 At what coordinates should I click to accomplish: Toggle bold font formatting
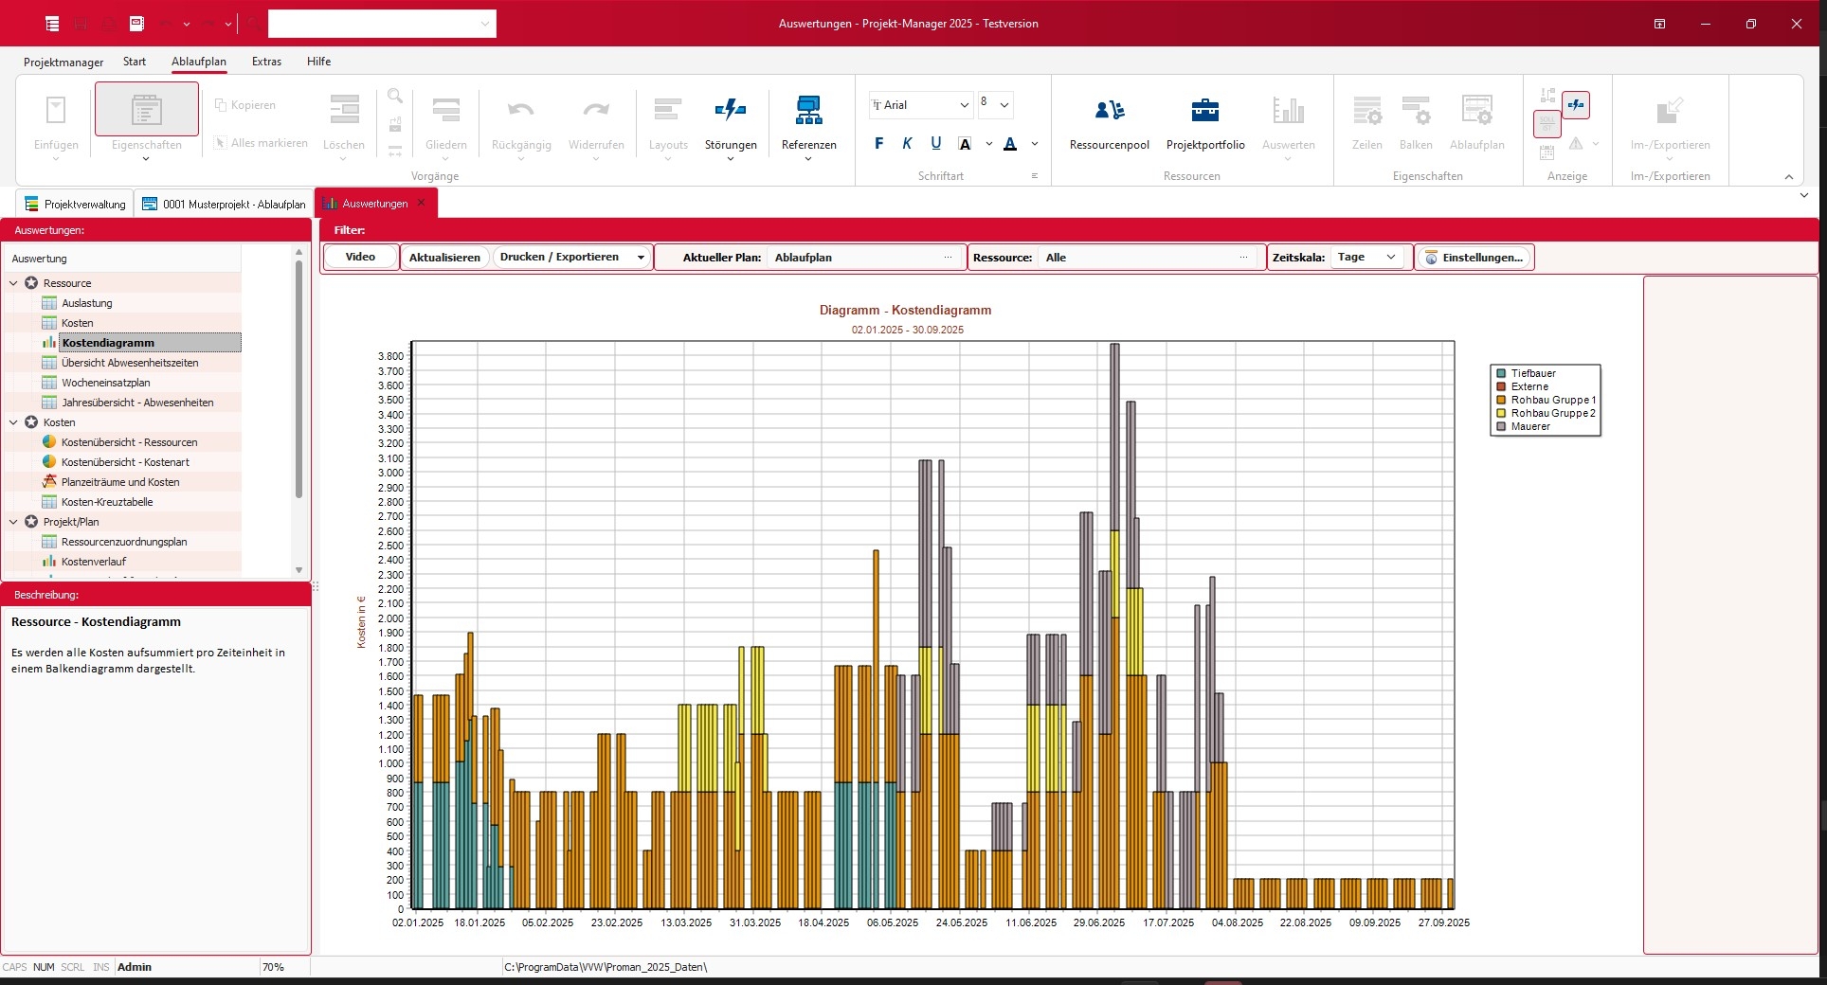(878, 144)
